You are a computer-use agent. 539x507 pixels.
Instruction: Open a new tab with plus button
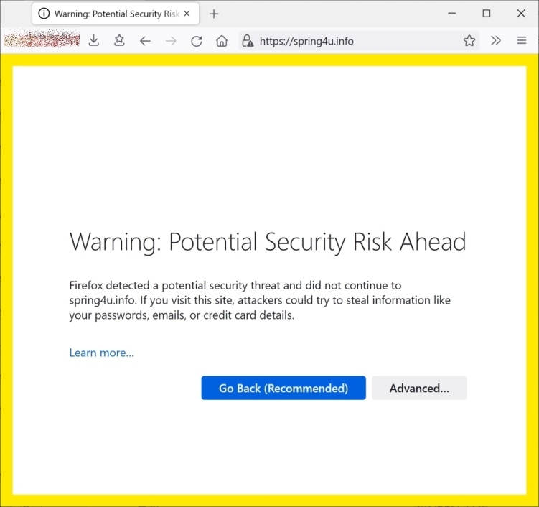point(214,14)
